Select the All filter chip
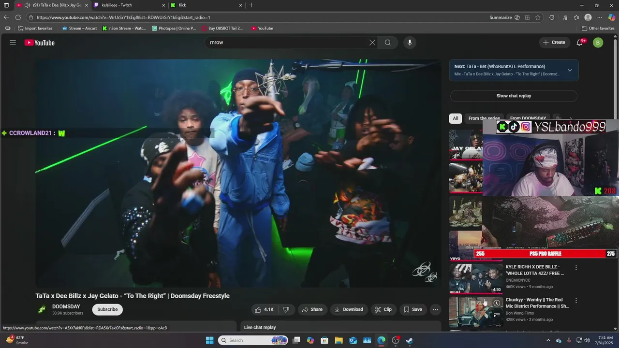This screenshot has width=619, height=348. click(x=456, y=118)
